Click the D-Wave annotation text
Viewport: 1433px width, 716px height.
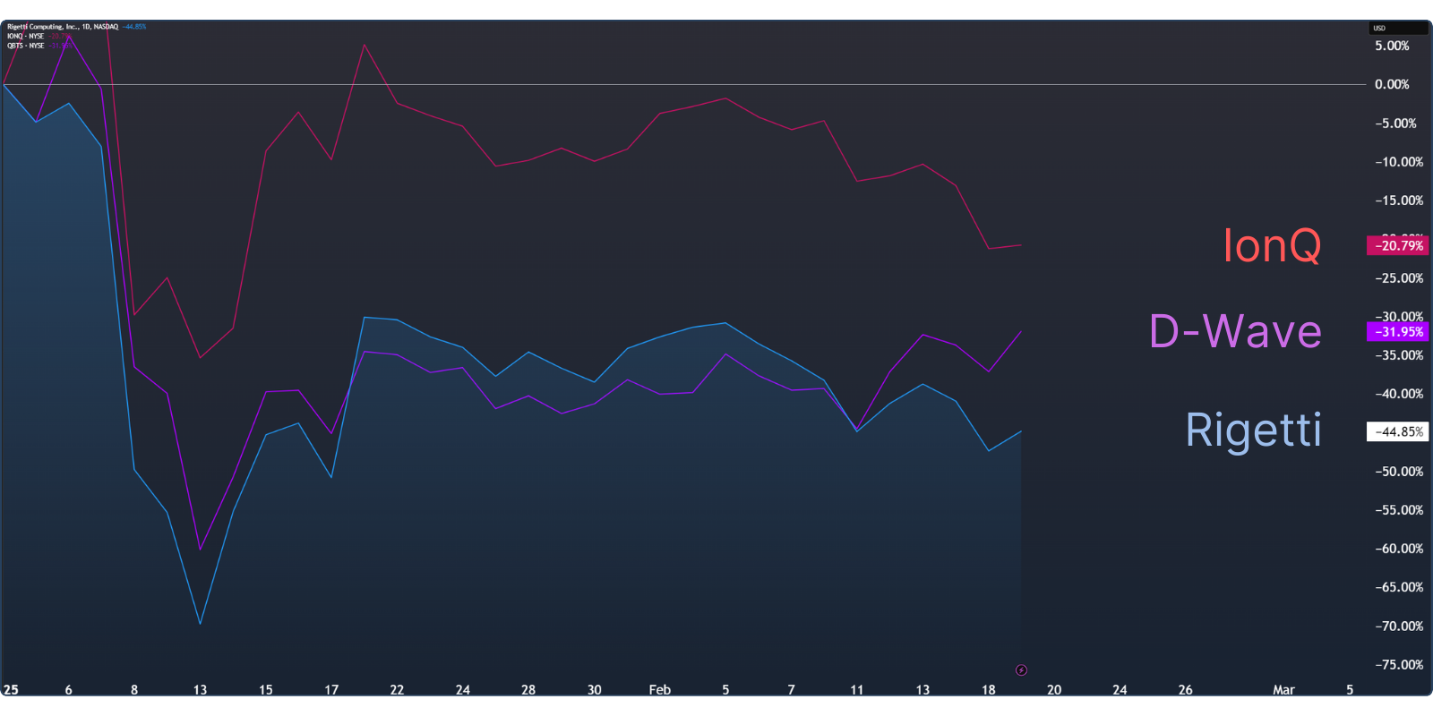click(1235, 331)
